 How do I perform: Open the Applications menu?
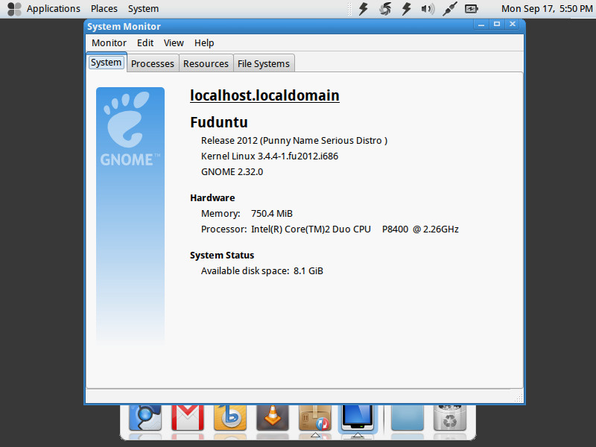(53, 9)
